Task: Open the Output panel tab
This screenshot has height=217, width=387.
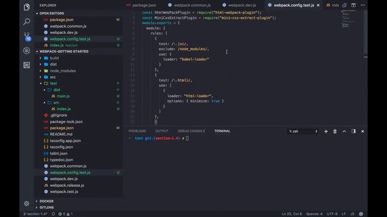Action: [161, 131]
